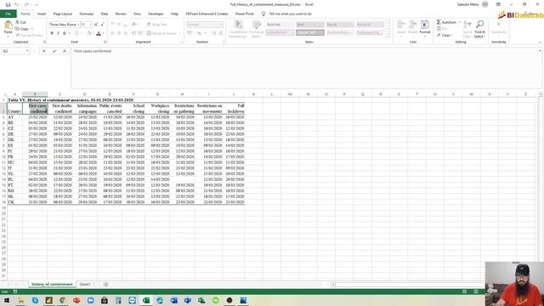Apply bold formatting

point(52,33)
